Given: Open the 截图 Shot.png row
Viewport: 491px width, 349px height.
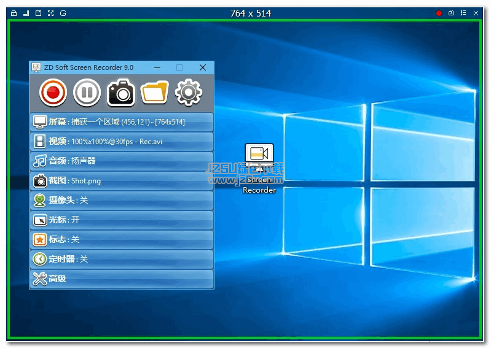Looking at the screenshot, I should pyautogui.click(x=122, y=180).
